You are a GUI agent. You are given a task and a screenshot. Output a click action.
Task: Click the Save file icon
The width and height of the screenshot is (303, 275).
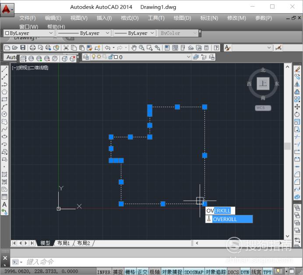(x=23, y=48)
